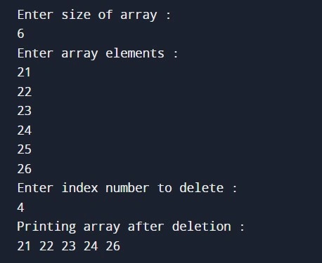322x263 pixels.
Task: Click the word 'deletion' in the output
Action: tap(202, 227)
